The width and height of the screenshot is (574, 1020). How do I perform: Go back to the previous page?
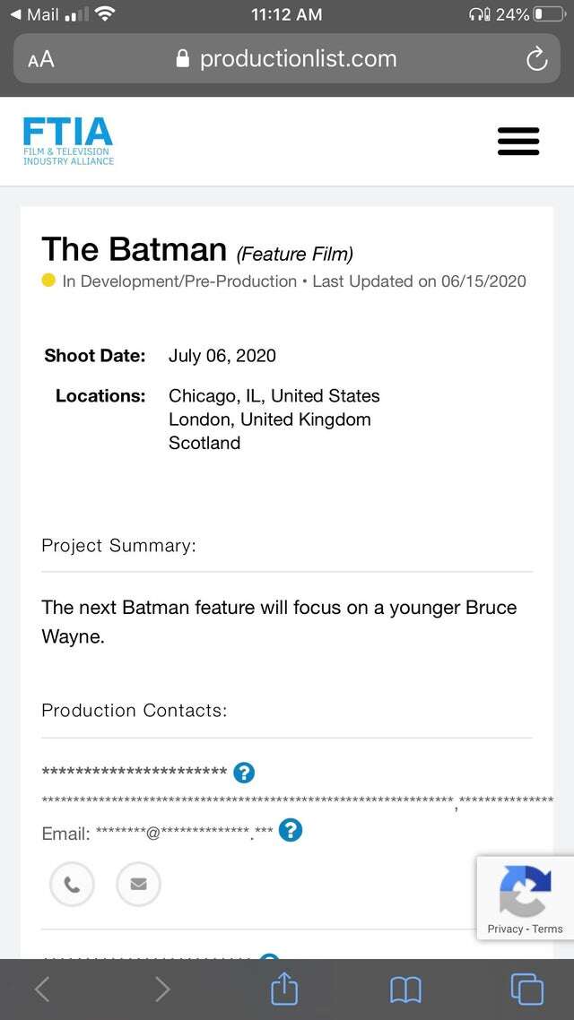pyautogui.click(x=41, y=989)
